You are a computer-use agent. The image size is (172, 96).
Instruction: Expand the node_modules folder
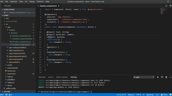11,21
